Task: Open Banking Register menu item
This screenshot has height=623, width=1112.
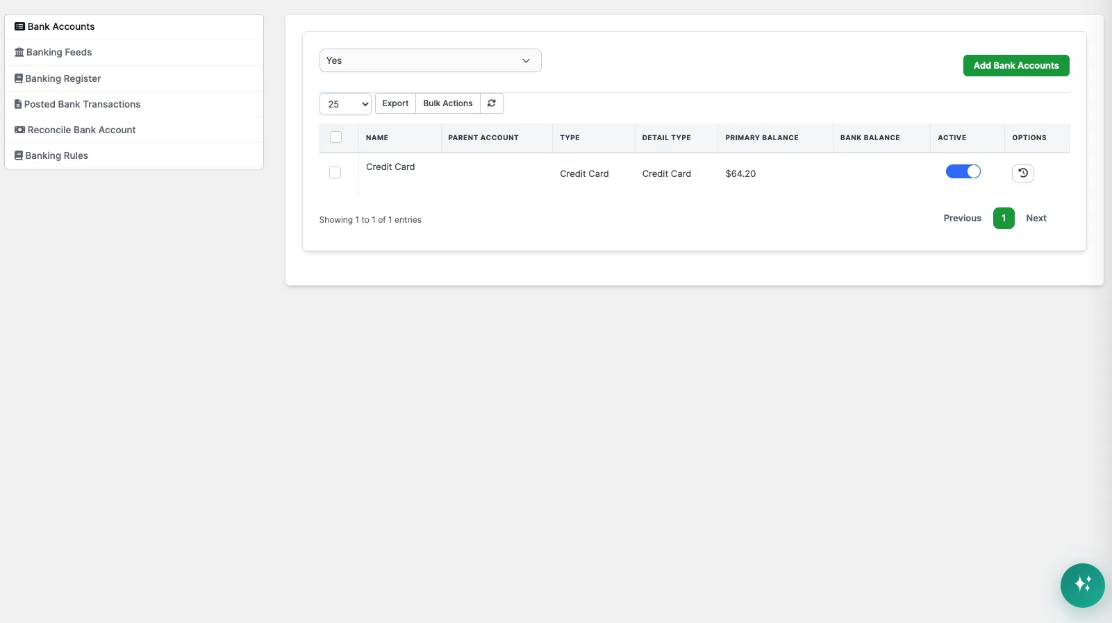Action: click(x=134, y=78)
